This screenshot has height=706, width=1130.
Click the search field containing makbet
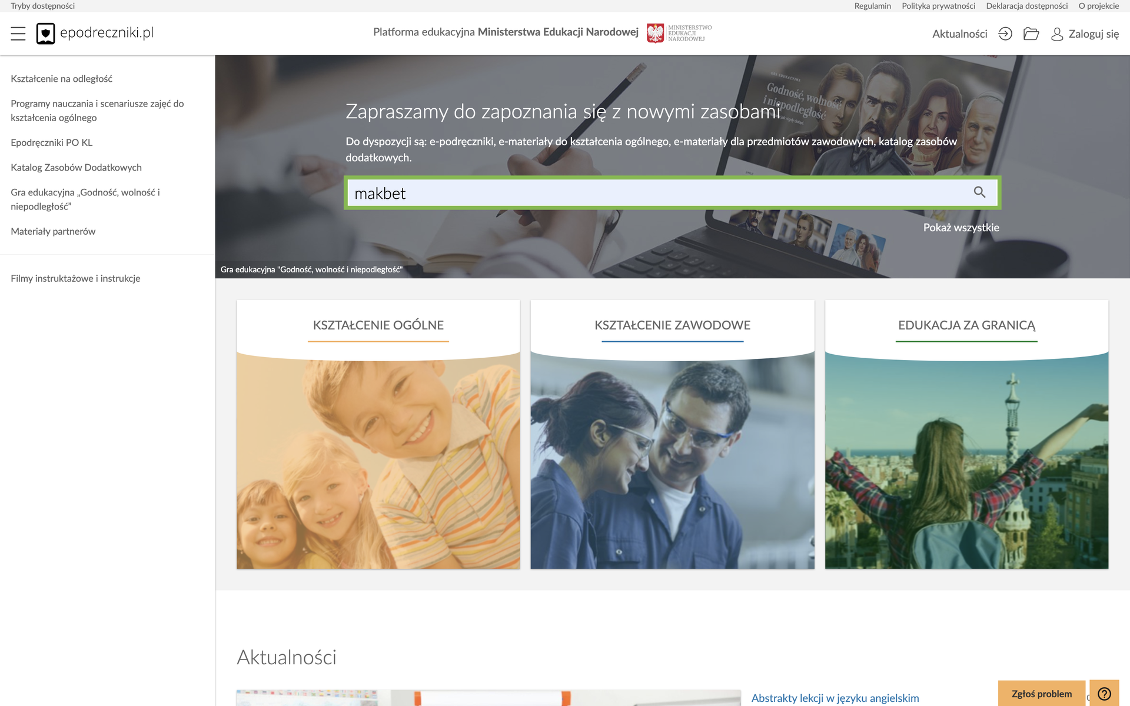click(672, 193)
